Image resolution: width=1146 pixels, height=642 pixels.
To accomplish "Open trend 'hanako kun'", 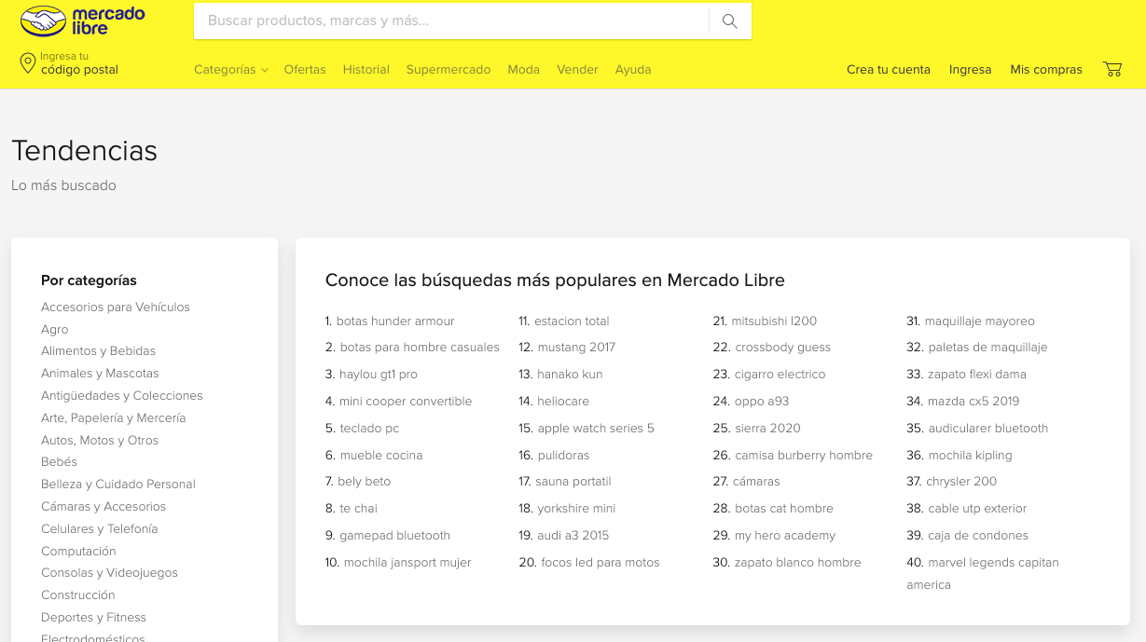I will point(570,375).
